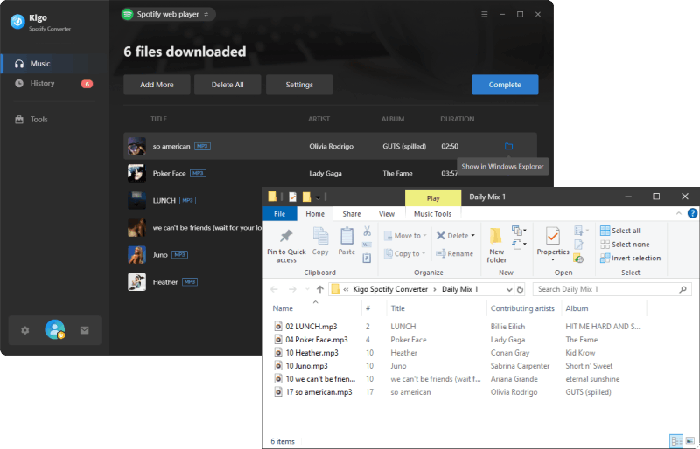
Task: Click the Play contextual tab
Action: (433, 198)
